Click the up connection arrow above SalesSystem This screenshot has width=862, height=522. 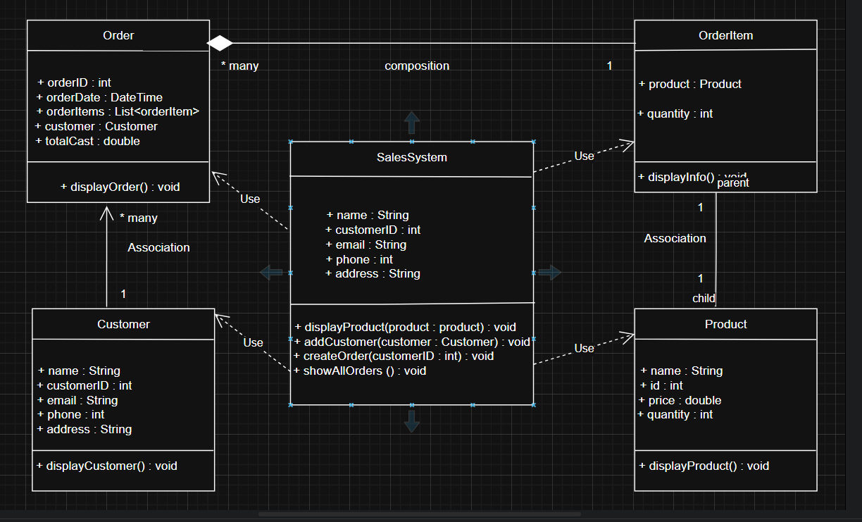click(412, 123)
